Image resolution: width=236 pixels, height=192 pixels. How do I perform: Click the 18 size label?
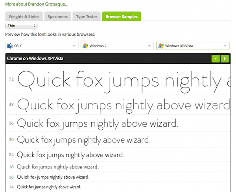click(11, 167)
